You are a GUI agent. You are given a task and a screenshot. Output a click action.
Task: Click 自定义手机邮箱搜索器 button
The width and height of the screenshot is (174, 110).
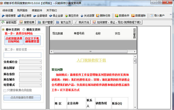pyautogui.click(x=32, y=40)
